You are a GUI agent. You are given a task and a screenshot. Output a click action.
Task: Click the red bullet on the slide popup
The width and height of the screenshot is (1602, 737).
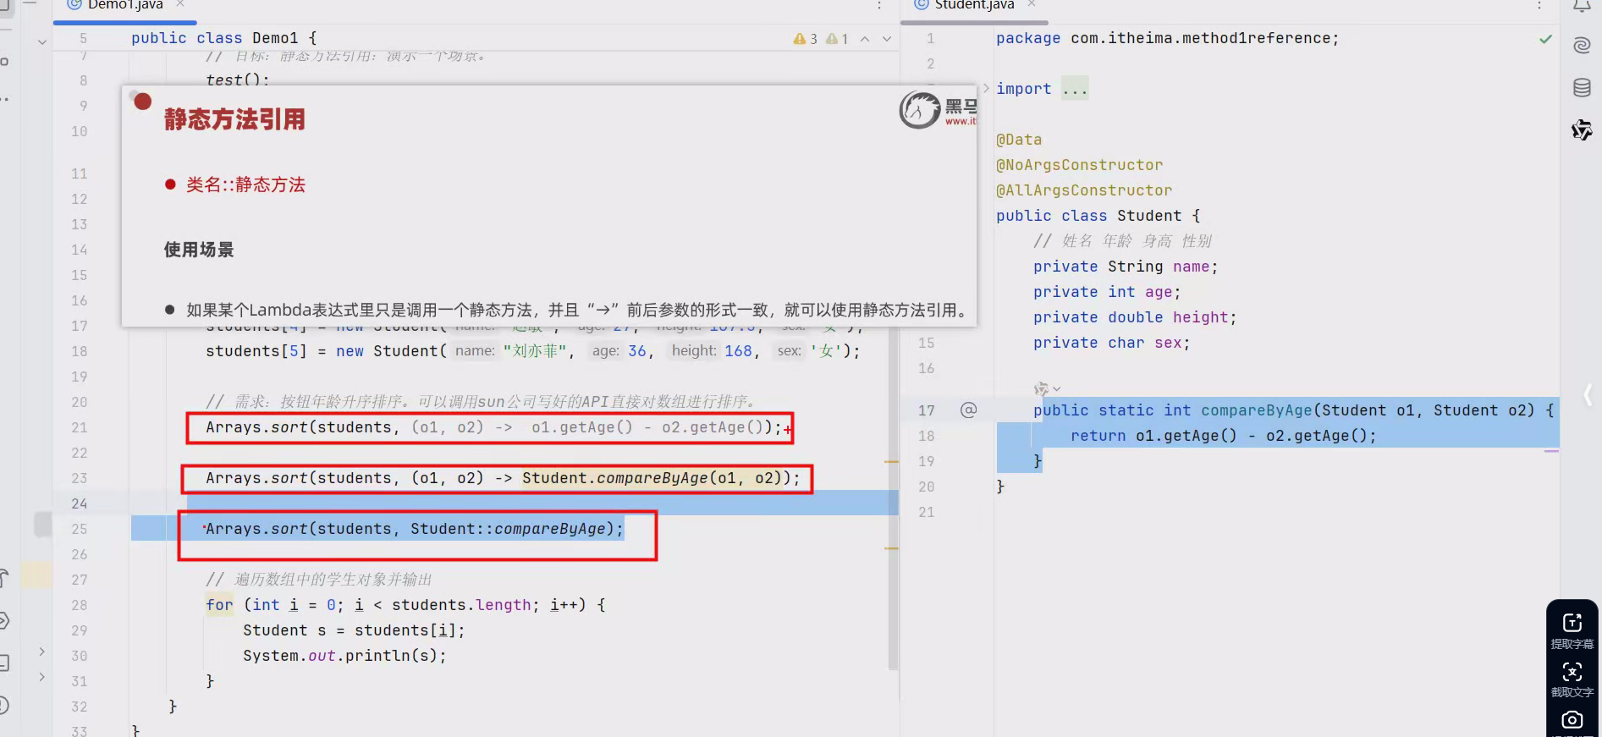(x=143, y=102)
